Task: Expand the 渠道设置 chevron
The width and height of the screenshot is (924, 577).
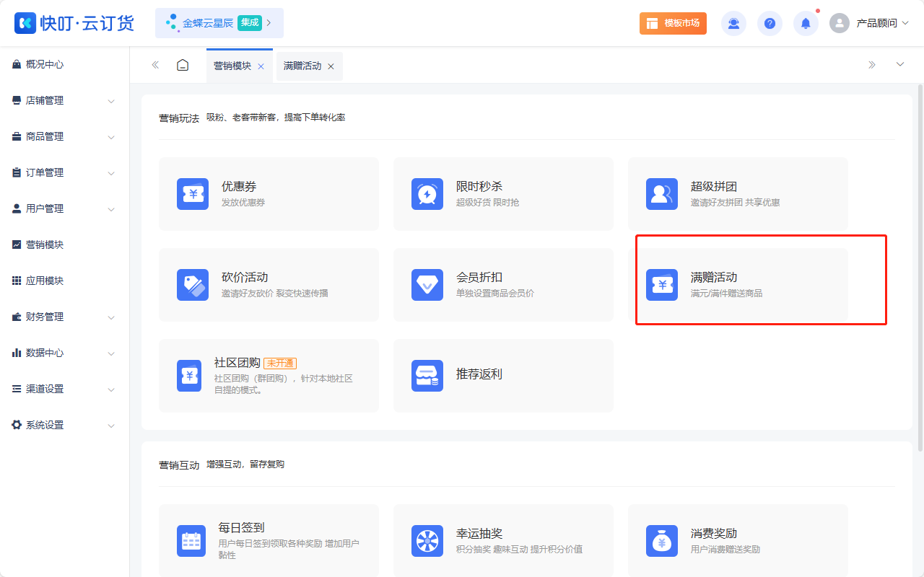Action: [x=111, y=389]
